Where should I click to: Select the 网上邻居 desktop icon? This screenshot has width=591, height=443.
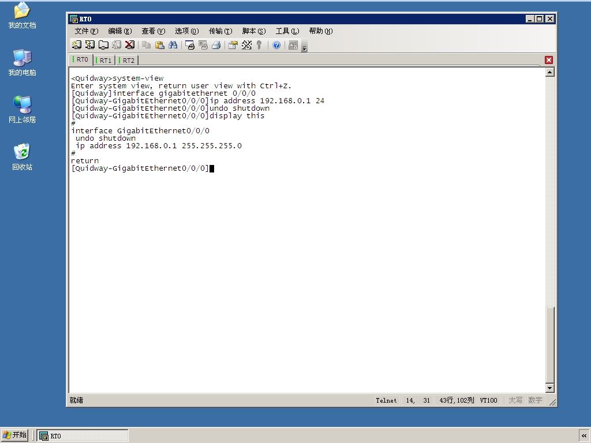coord(23,110)
